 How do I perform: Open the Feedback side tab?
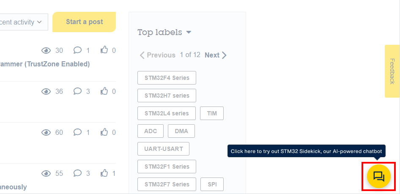tap(392, 71)
